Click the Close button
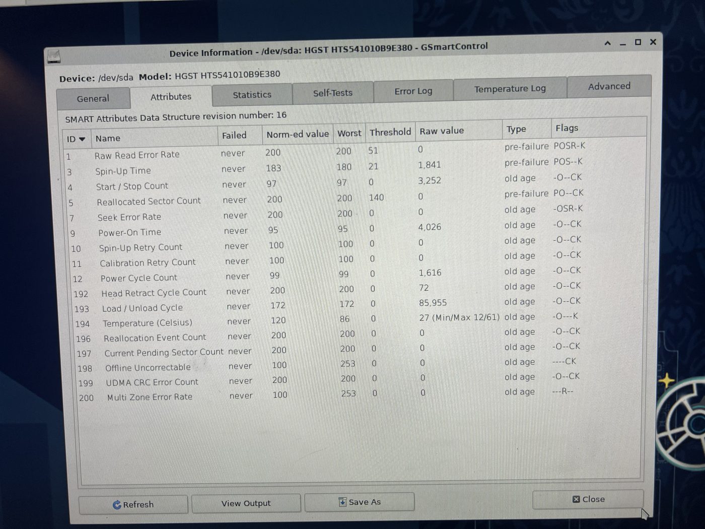Viewport: 705px width, 529px height. point(588,499)
